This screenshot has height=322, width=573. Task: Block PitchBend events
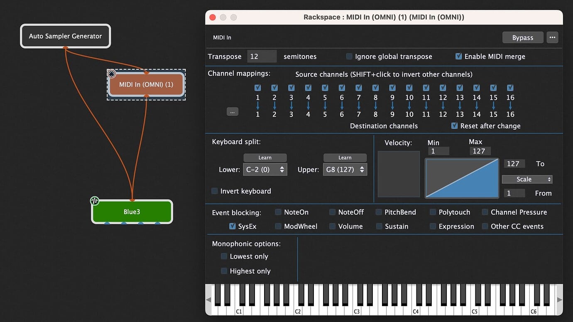379,212
